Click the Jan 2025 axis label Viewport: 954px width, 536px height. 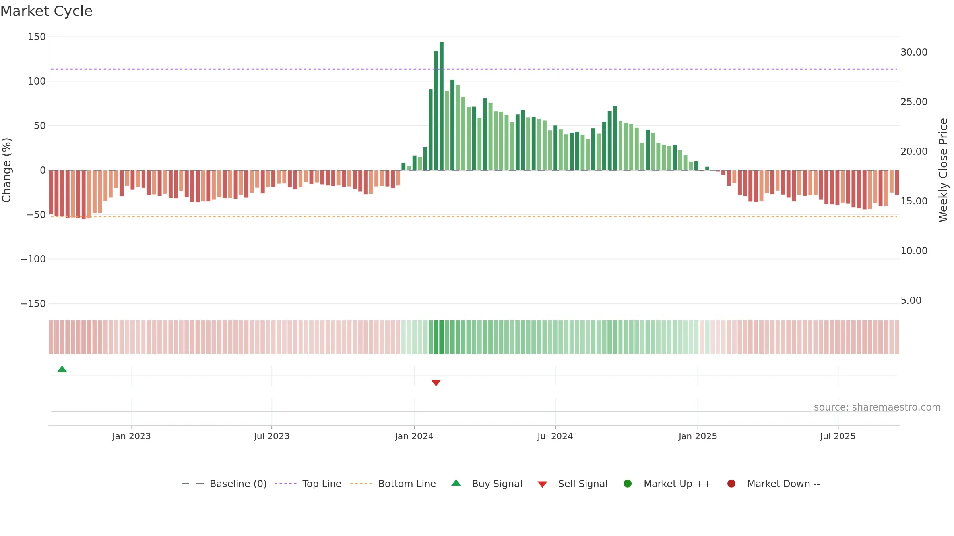(698, 436)
